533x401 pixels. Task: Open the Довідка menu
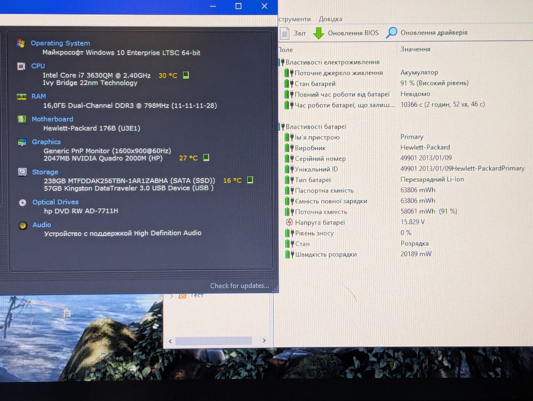tap(331, 19)
